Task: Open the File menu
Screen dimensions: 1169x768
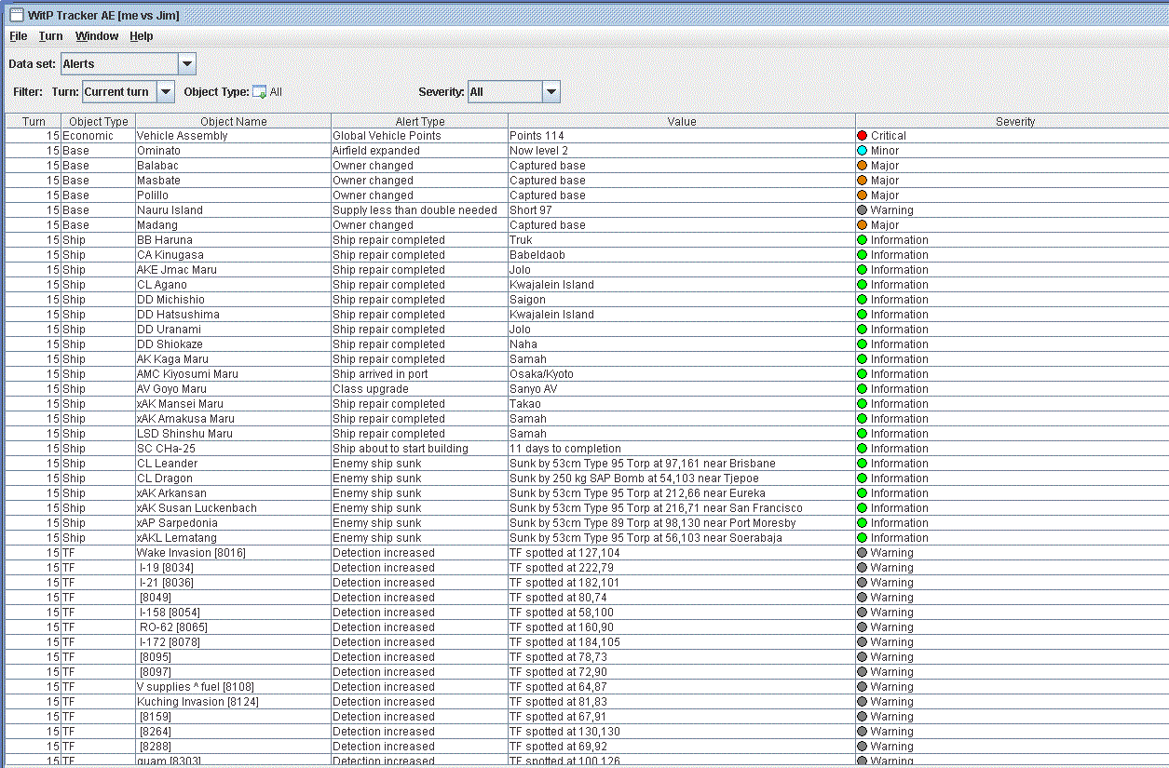Action: (x=18, y=36)
